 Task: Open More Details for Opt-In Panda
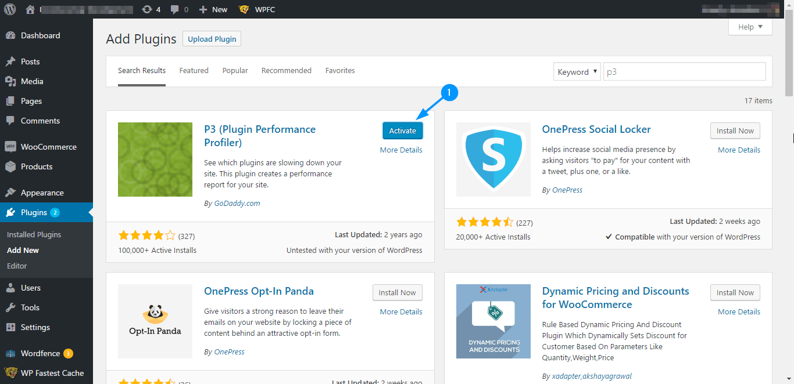click(x=401, y=312)
